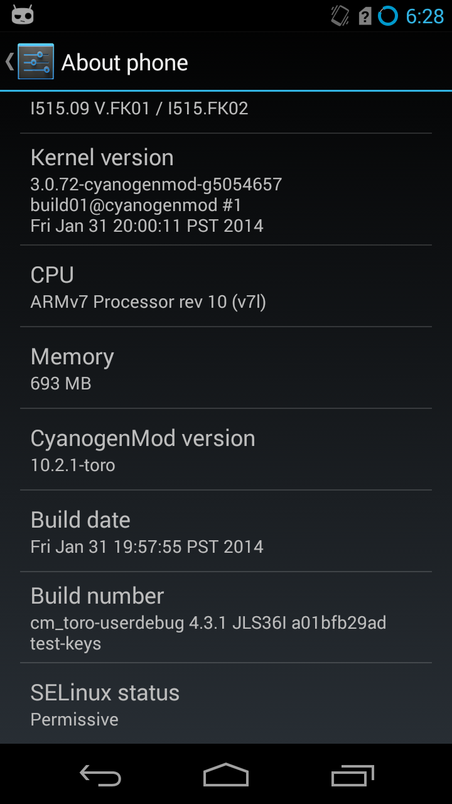This screenshot has width=452, height=804.
Task: Tap the Memory 693 MB entry
Action: click(x=226, y=367)
